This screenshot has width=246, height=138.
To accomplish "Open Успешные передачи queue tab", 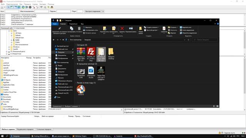I will pos(44,130).
